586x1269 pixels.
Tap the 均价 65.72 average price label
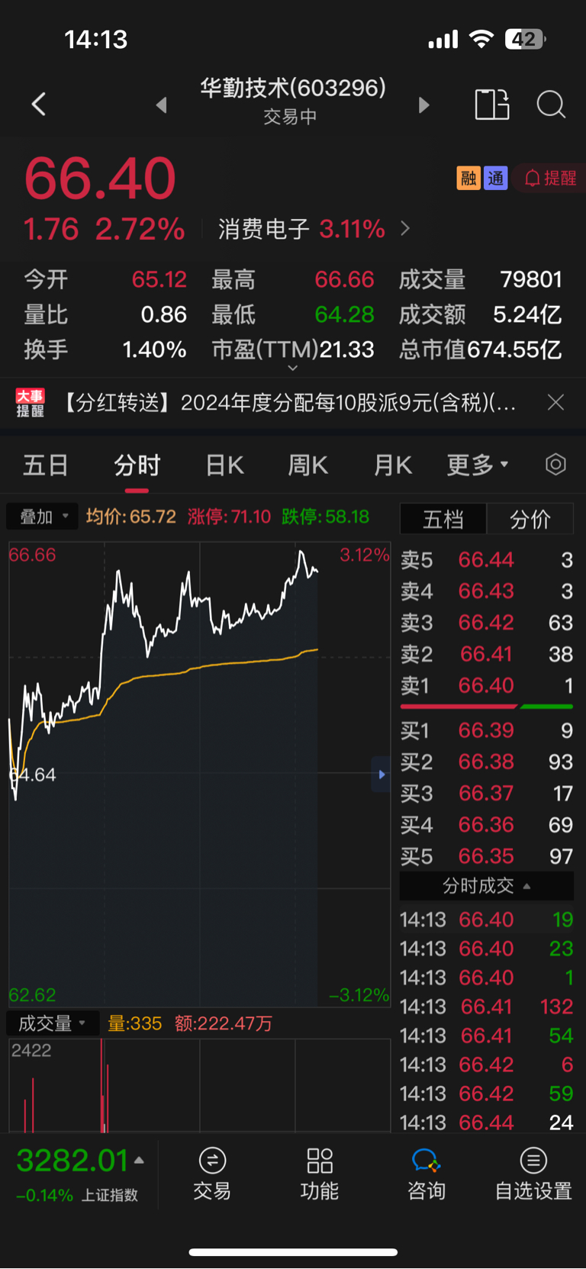pos(131,517)
